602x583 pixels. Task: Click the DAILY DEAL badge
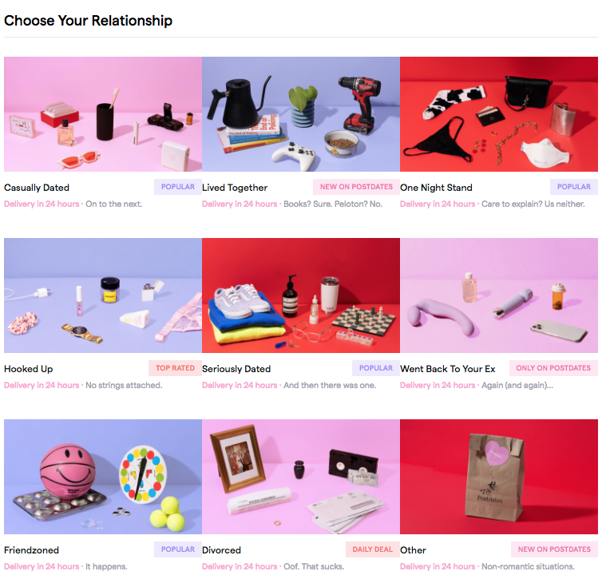tap(372, 549)
